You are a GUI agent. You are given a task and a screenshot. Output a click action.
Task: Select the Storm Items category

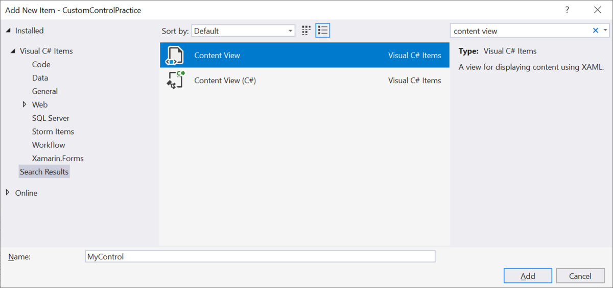[53, 132]
